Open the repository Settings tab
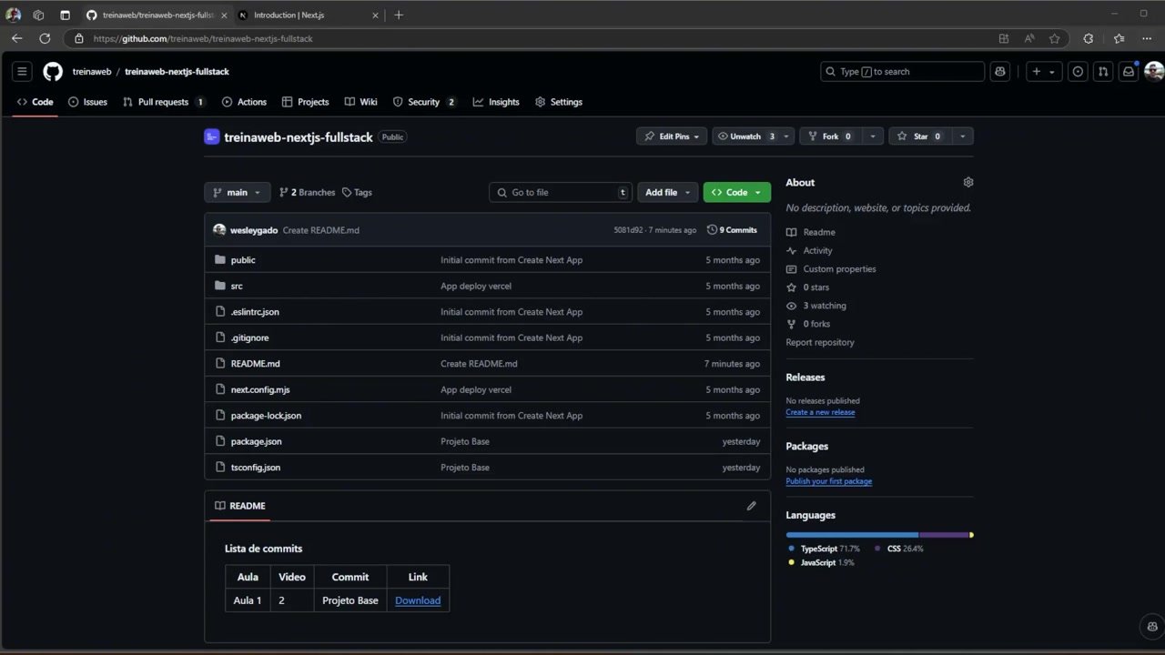 point(559,102)
